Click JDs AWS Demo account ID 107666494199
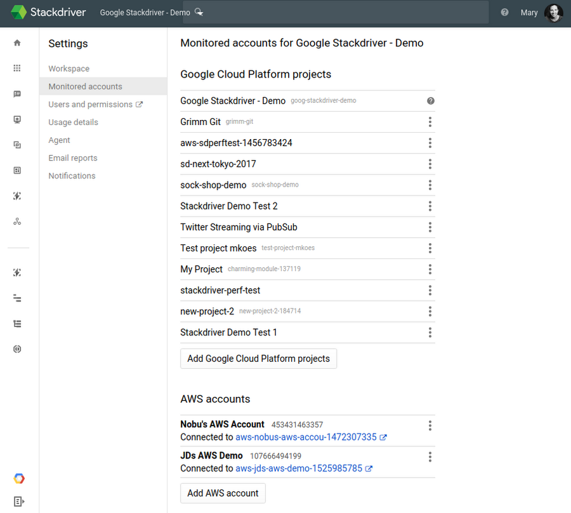Viewport: 571px width, 513px height. [x=276, y=456]
